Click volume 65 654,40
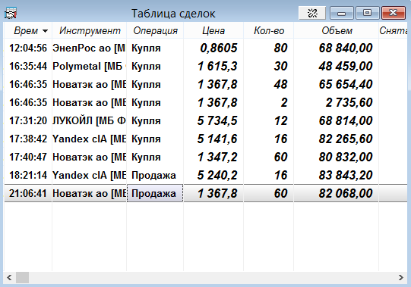Screen dimensions: 411x287 tap(346, 84)
